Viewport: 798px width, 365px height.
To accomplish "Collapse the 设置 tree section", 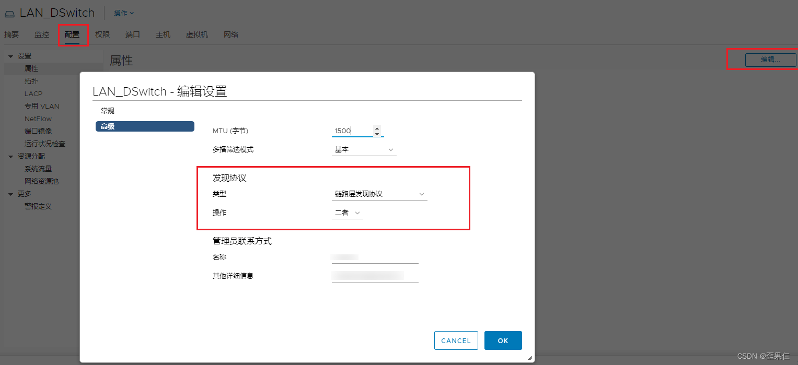I will coord(10,56).
